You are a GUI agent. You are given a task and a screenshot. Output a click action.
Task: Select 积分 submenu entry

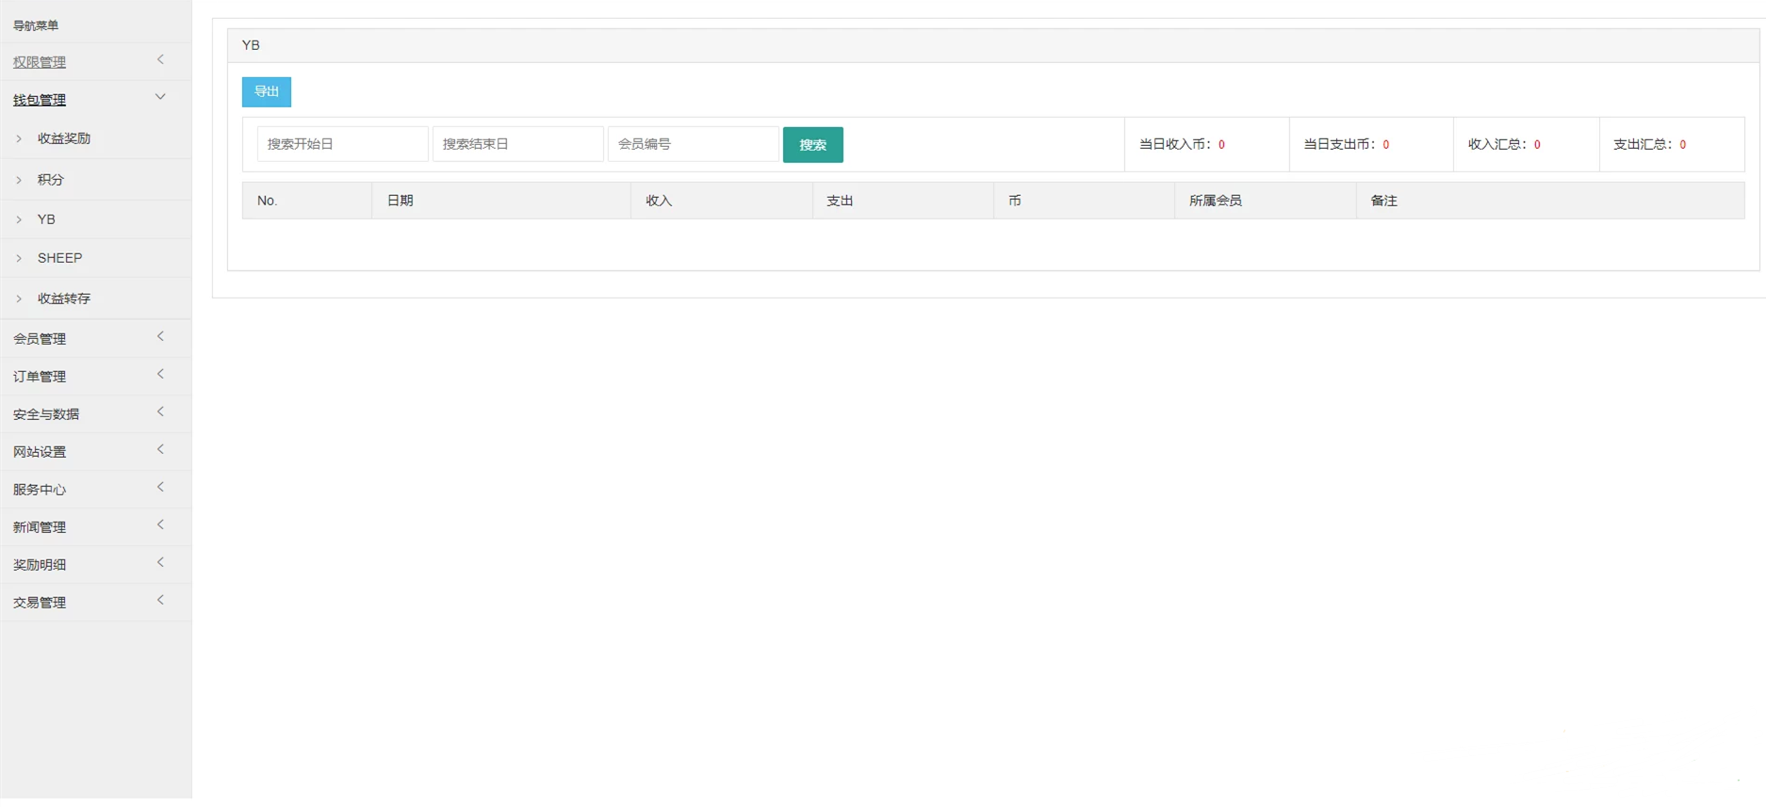coord(51,180)
